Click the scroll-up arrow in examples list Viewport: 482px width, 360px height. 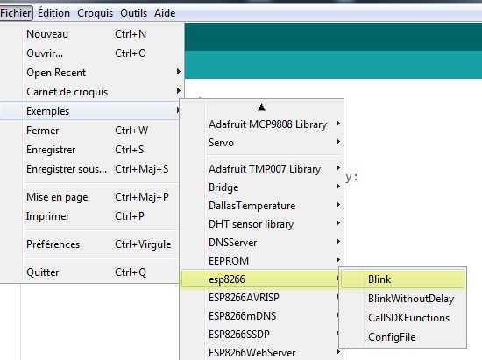pyautogui.click(x=262, y=107)
